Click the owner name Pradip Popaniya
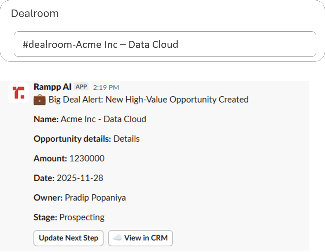 click(x=95, y=198)
